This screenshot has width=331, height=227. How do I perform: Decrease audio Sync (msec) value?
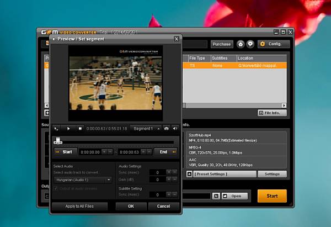click(174, 172)
